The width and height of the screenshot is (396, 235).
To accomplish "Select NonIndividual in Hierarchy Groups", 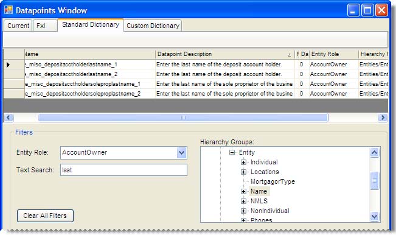I will point(269,211).
